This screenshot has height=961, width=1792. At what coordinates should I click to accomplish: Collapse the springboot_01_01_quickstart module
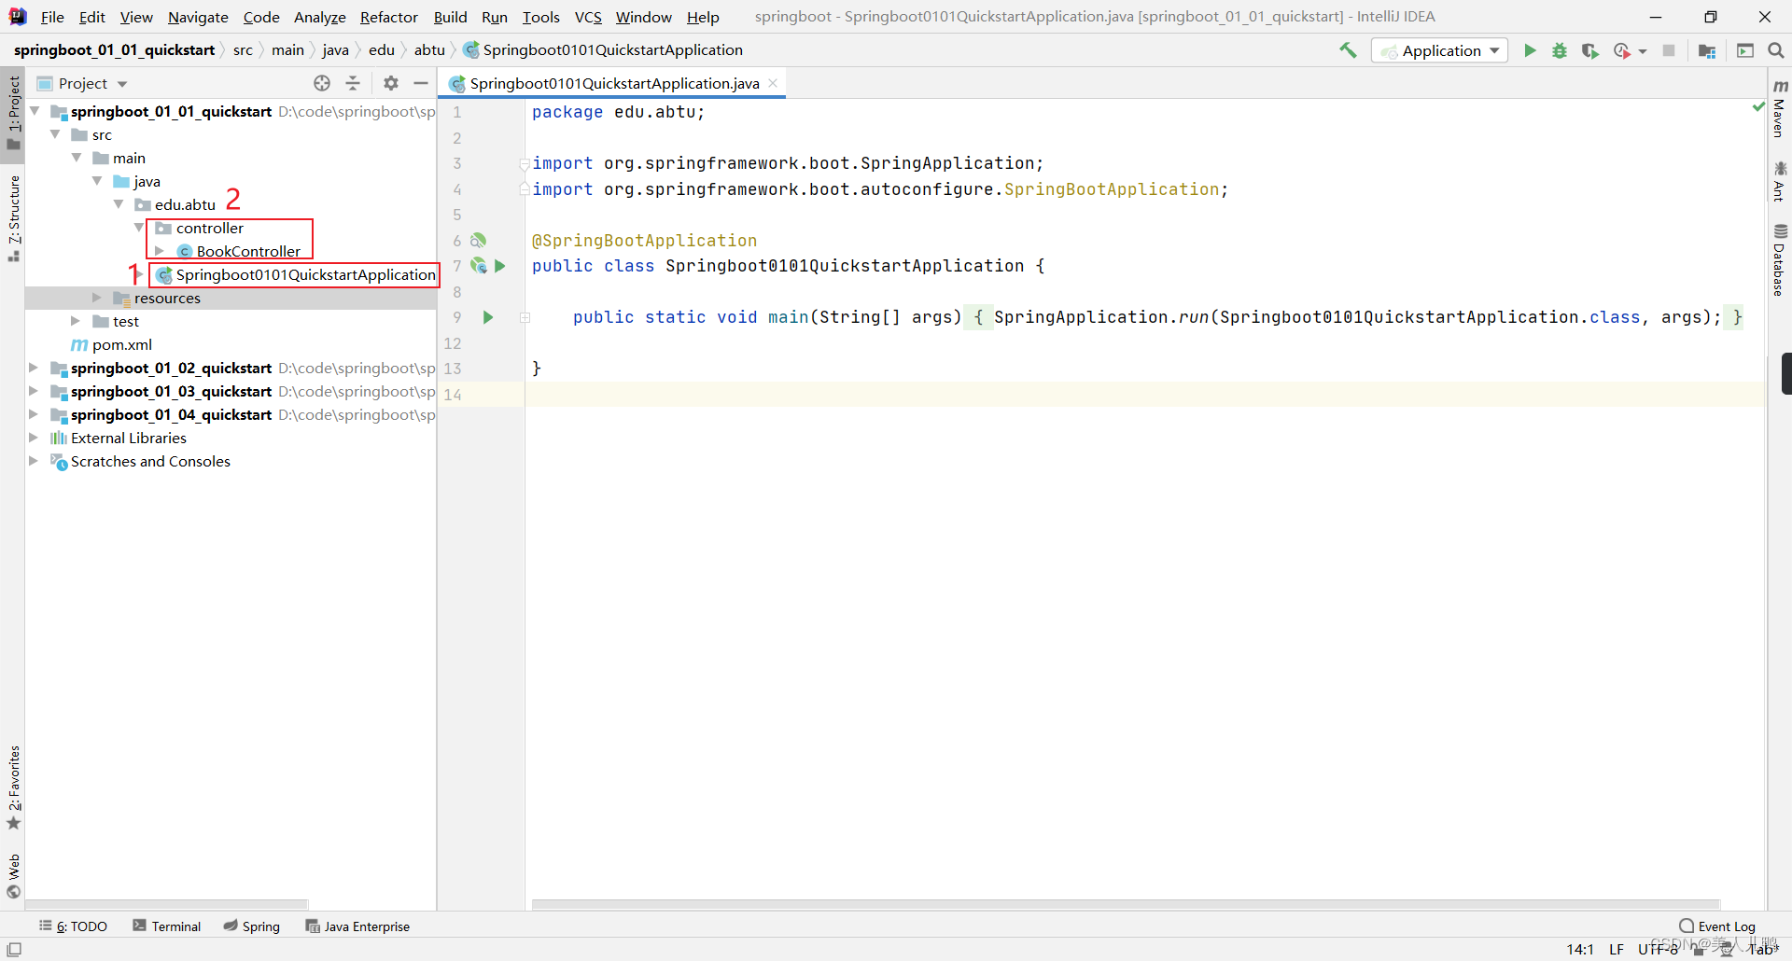(35, 111)
